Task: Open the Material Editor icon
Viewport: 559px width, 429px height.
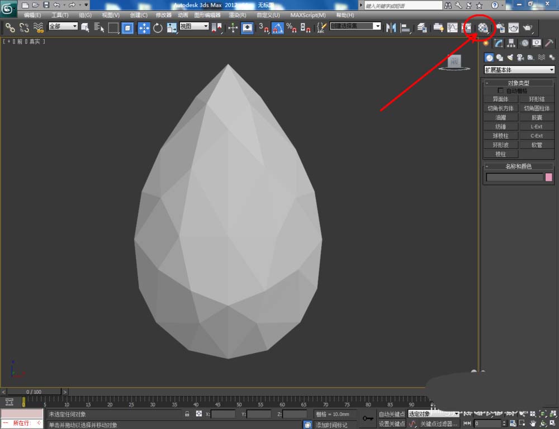Action: [x=483, y=27]
